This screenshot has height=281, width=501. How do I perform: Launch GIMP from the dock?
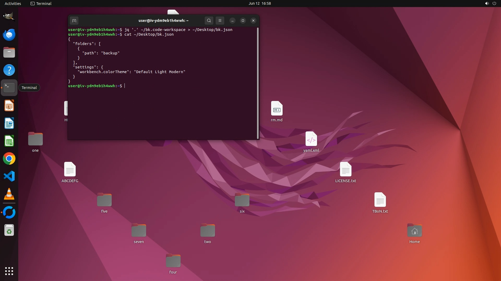pos(9,17)
